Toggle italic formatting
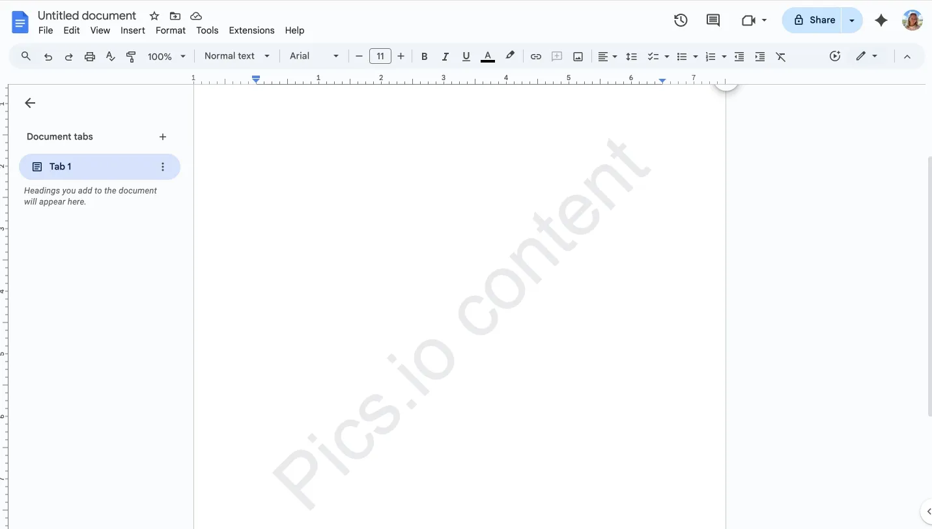Screen dimensions: 932x529 click(445, 56)
